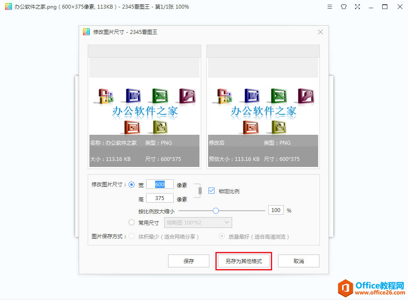Click the 常用尺寸 label

point(149,223)
